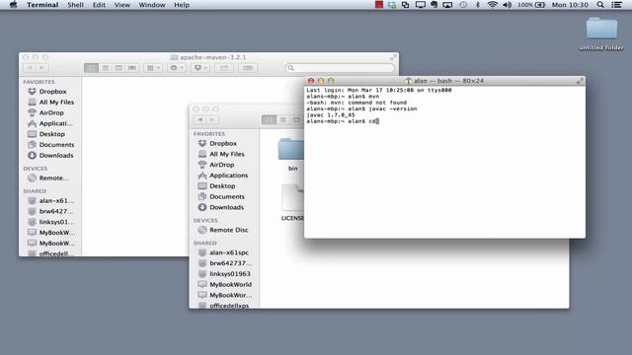Go forward in the front Finder window

click(x=212, y=120)
